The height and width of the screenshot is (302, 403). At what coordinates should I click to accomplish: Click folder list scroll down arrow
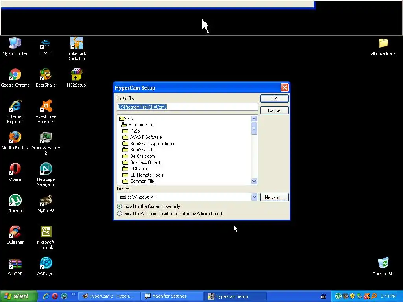(x=254, y=181)
